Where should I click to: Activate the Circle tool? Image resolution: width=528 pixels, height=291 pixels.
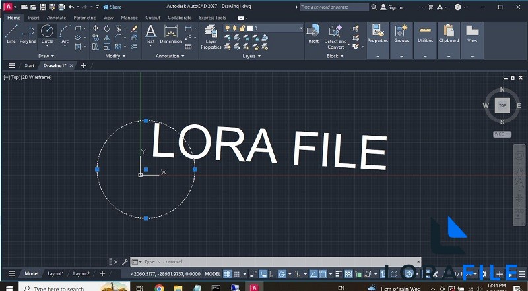47,34
